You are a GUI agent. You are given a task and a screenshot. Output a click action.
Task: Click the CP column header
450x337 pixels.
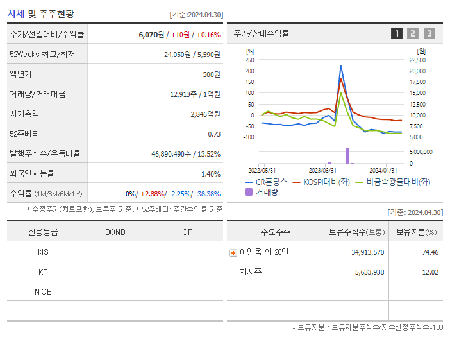[187, 232]
